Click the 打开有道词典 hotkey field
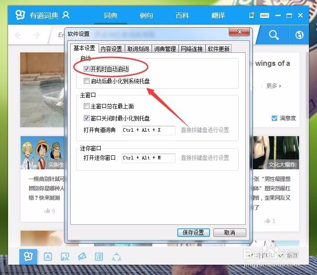The image size is (317, 275). point(149,130)
